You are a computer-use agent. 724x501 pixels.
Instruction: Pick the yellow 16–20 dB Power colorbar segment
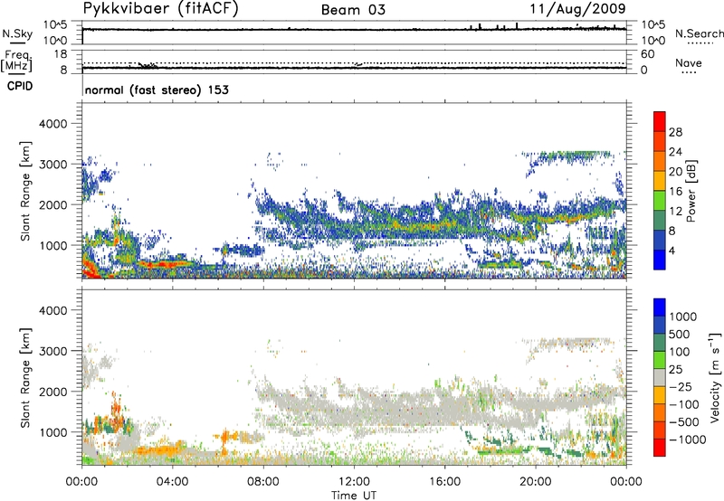tap(660, 180)
